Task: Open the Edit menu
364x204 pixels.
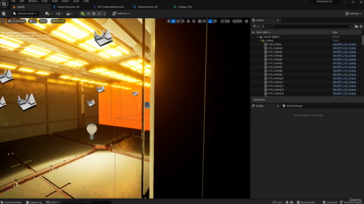Action: point(22,1)
